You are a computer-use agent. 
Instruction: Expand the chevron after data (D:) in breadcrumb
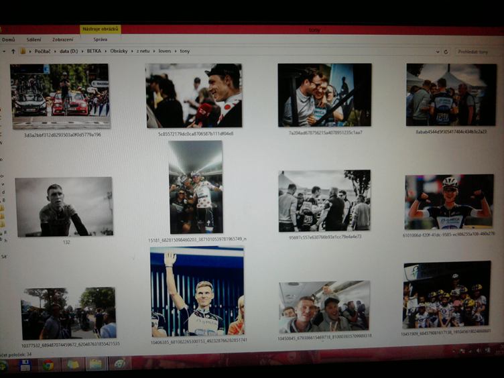pos(82,52)
